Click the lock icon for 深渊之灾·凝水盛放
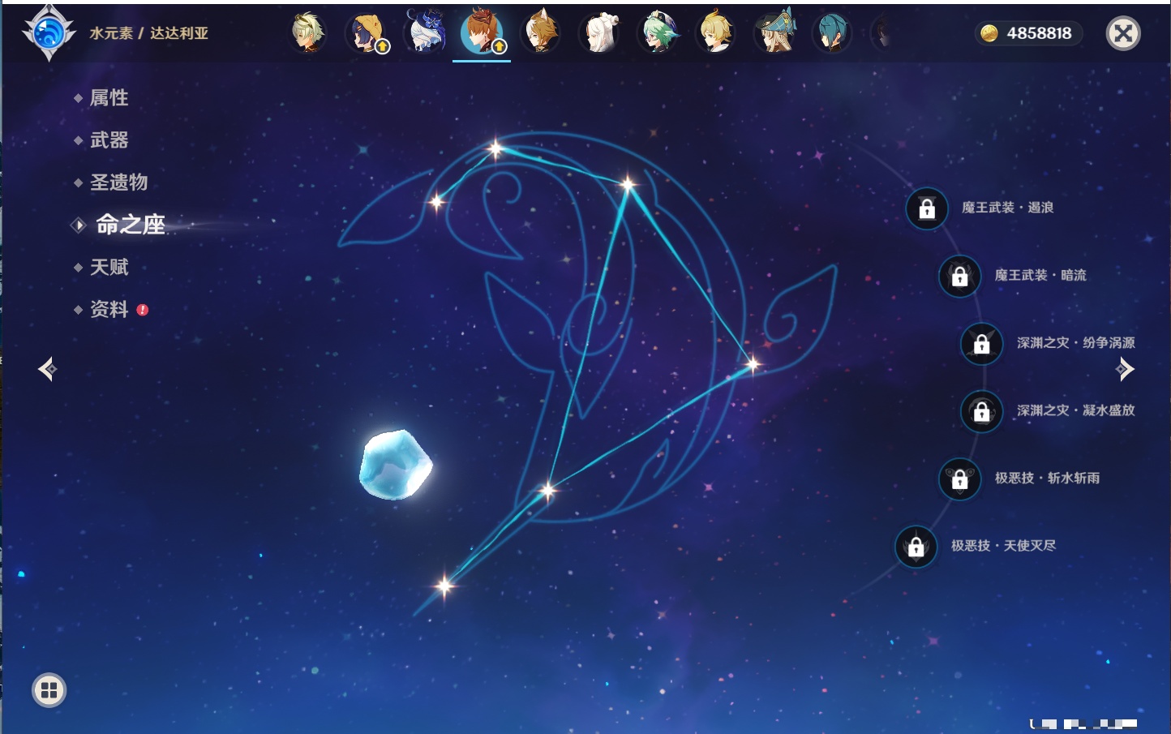This screenshot has width=1171, height=734. coord(982,410)
